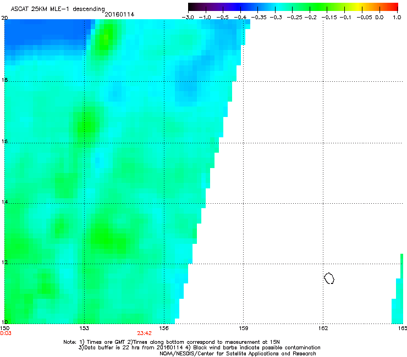
Task: Click the color bar label -0.25
Action: click(x=295, y=18)
